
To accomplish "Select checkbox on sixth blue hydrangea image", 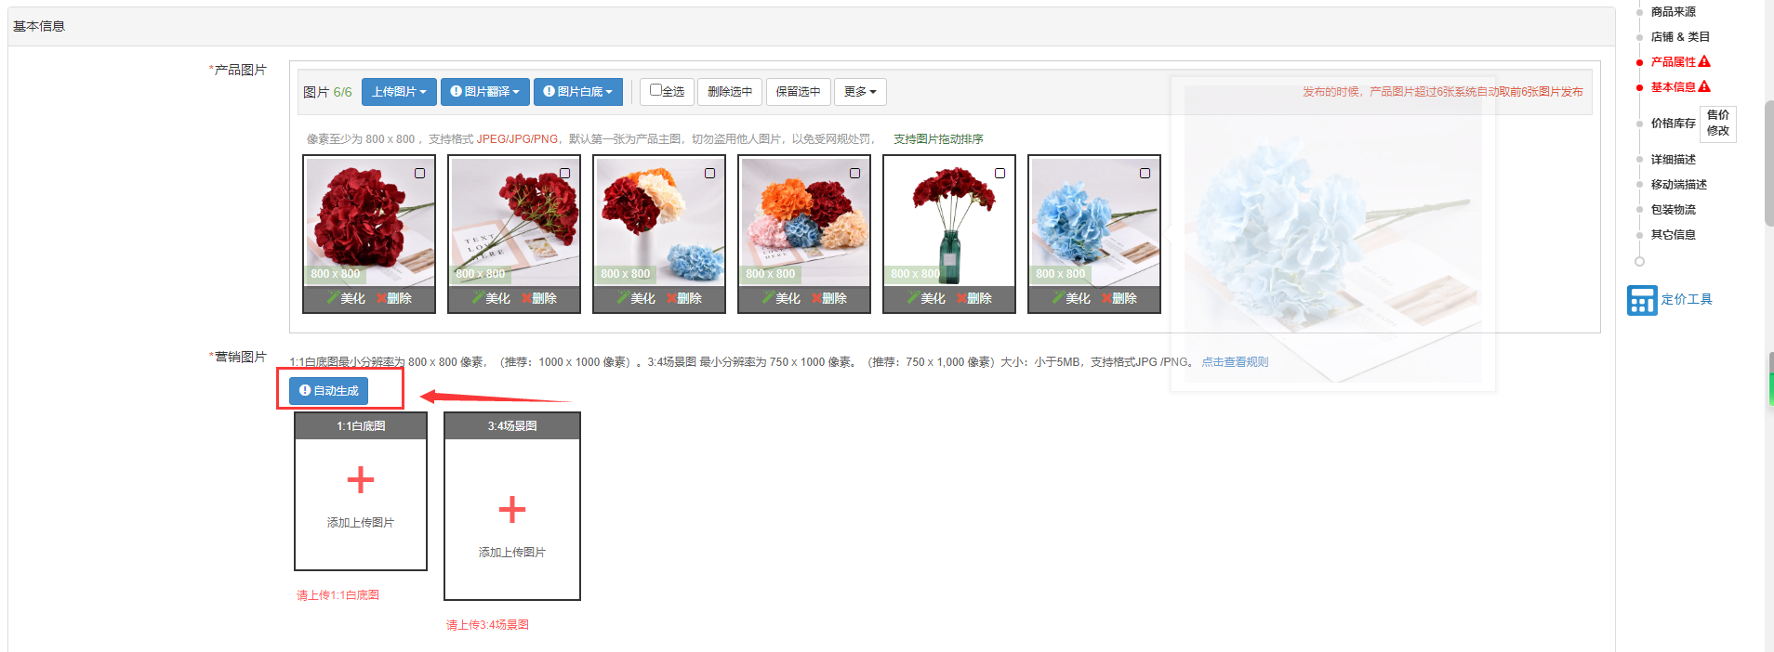I will 1145,174.
